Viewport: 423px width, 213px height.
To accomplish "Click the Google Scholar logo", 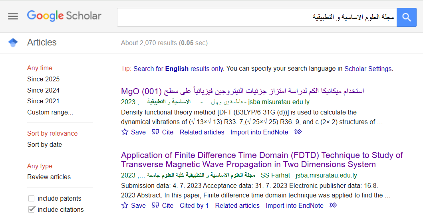I will (64, 16).
